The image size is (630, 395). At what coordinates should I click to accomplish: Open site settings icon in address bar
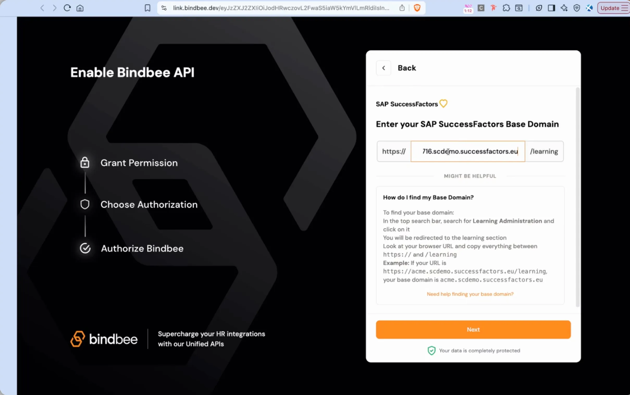tap(164, 8)
